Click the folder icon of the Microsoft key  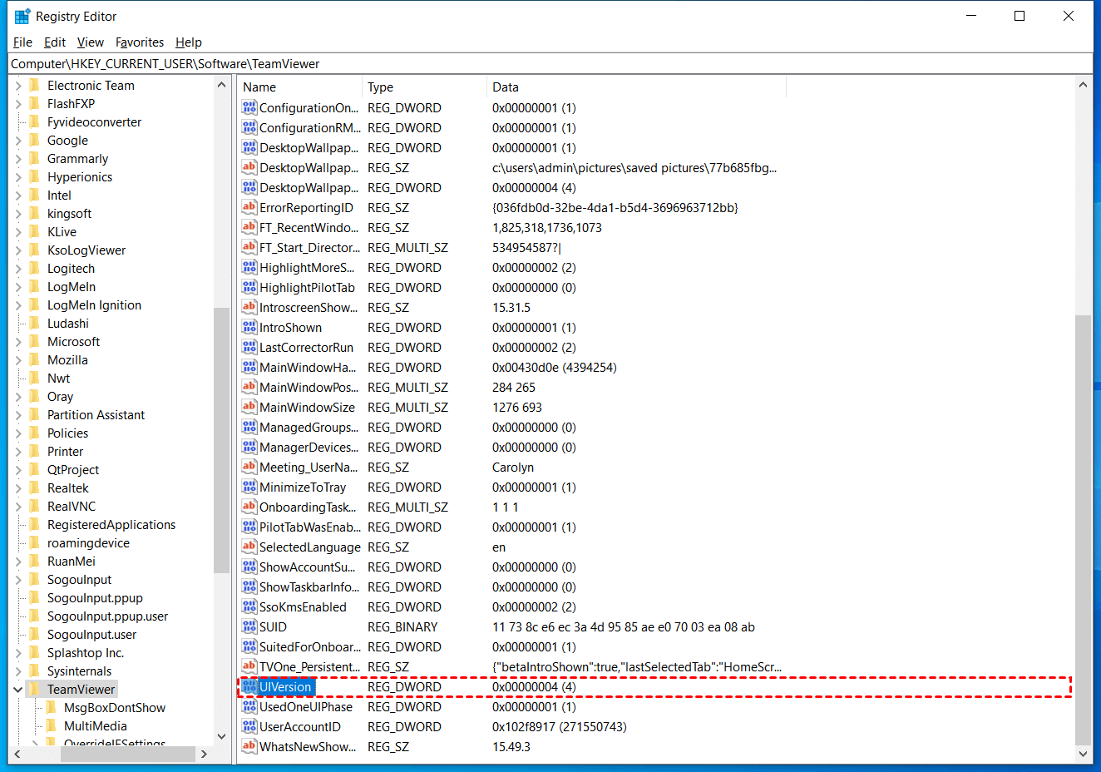click(34, 341)
